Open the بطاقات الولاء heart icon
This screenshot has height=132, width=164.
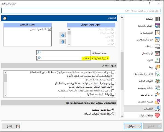(x=157, y=116)
